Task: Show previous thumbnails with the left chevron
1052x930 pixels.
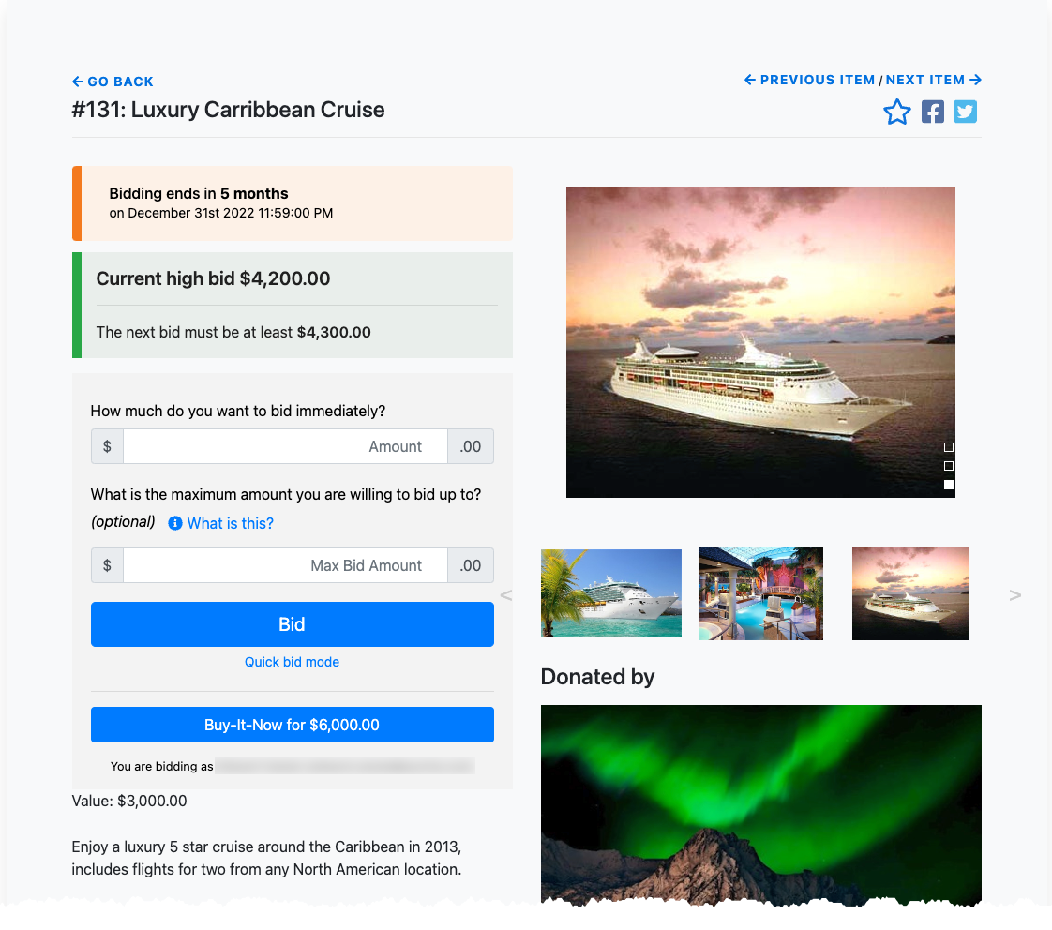Action: 506,594
